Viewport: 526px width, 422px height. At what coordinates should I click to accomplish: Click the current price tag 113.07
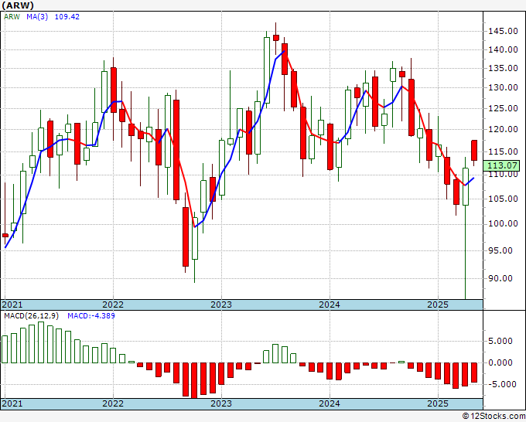(x=502, y=165)
